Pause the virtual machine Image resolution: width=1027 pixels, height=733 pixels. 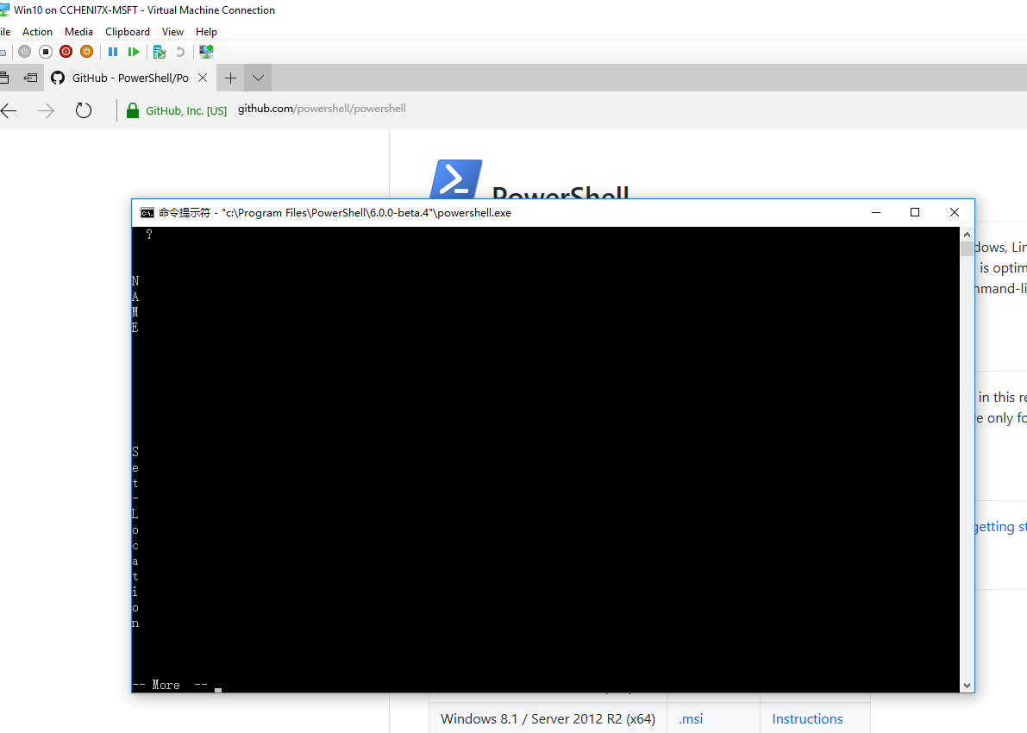113,52
